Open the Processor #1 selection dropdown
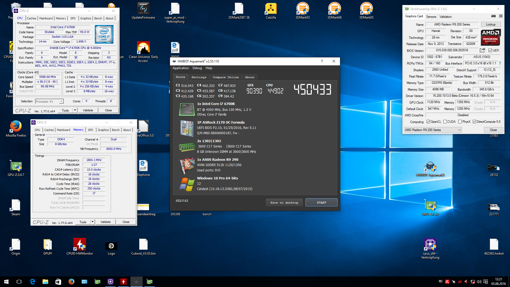The width and height of the screenshot is (510, 287). click(49, 101)
